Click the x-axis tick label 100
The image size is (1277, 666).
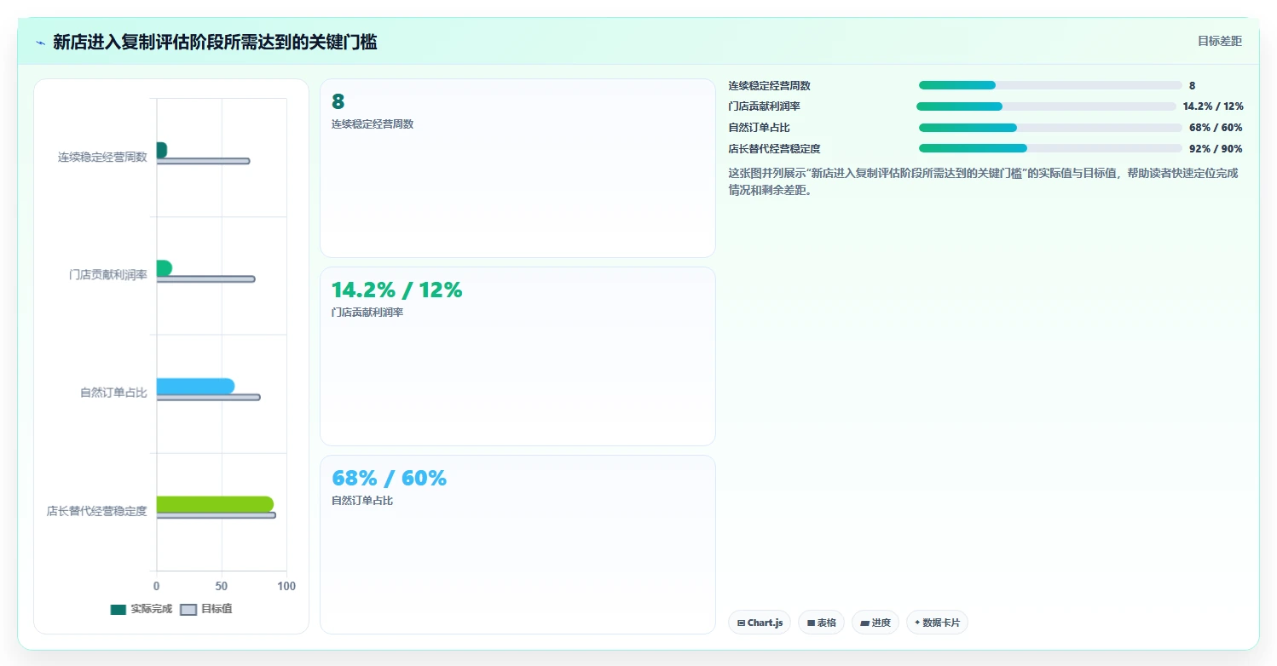pos(286,586)
